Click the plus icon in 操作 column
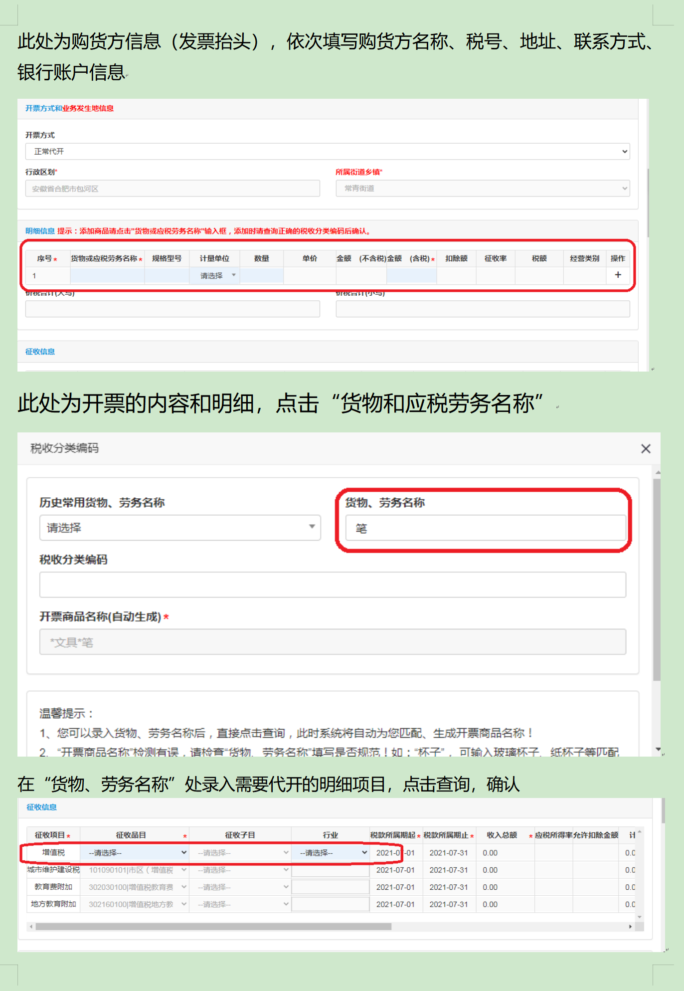 [x=618, y=275]
